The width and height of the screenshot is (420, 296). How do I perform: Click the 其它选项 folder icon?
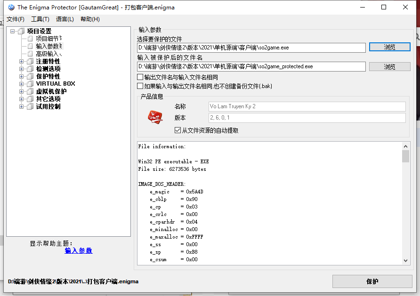pyautogui.click(x=30, y=99)
